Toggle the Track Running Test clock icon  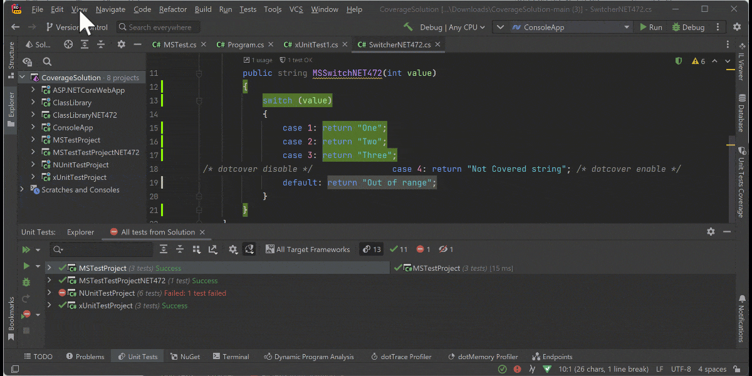pos(249,249)
